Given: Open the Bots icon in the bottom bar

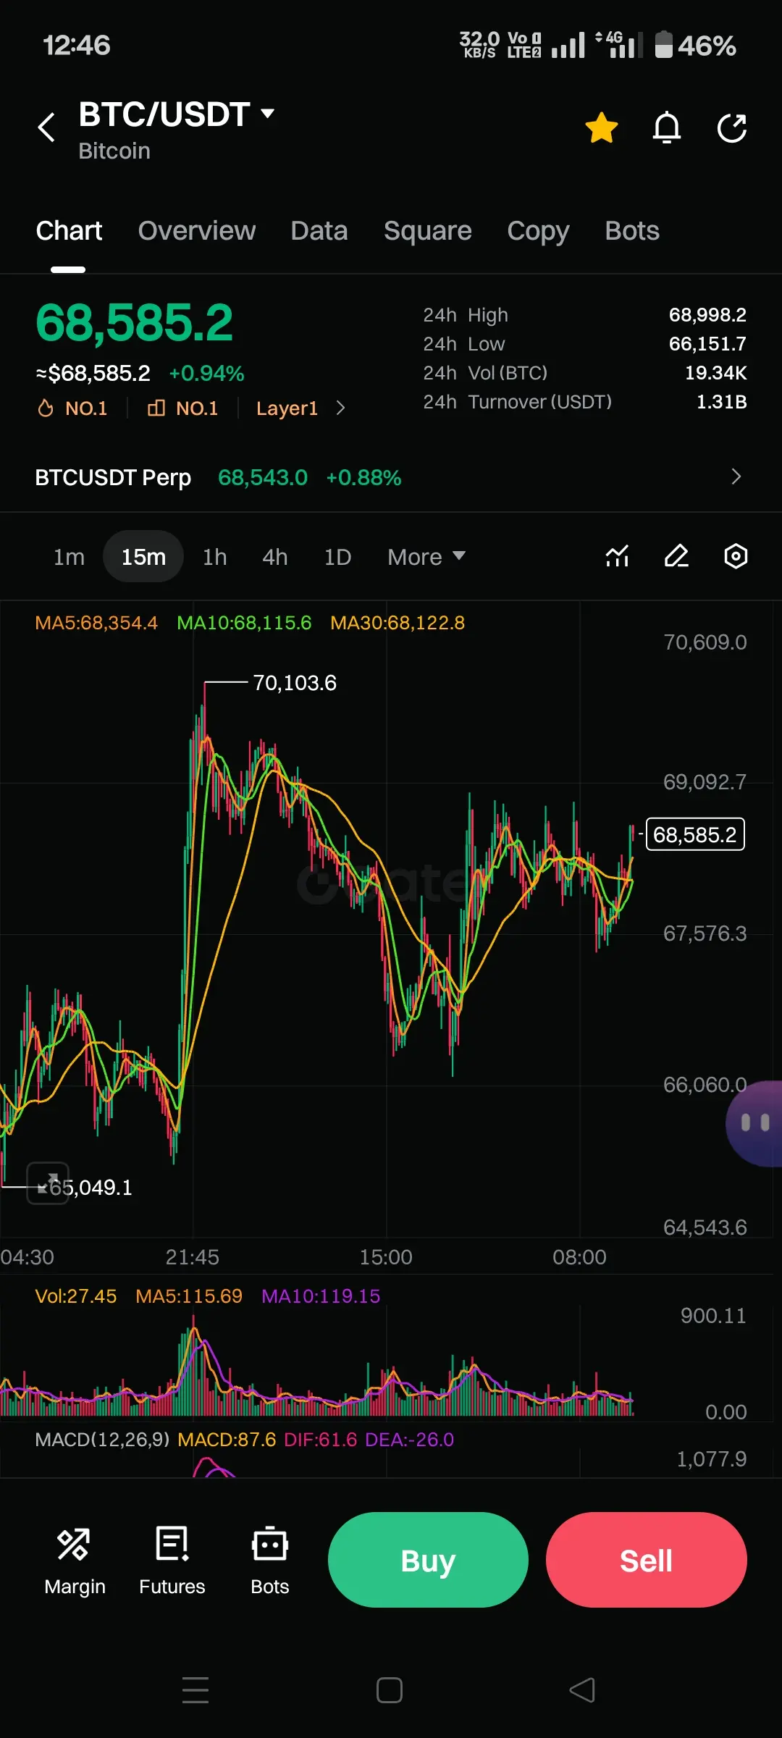Looking at the screenshot, I should tap(270, 1560).
